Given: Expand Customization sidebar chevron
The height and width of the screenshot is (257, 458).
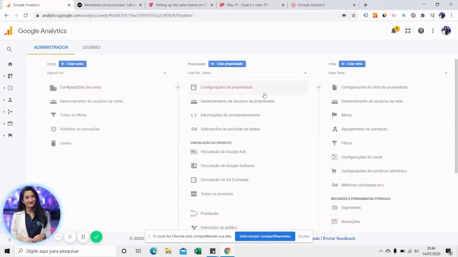Looking at the screenshot, I should (x=4, y=76).
